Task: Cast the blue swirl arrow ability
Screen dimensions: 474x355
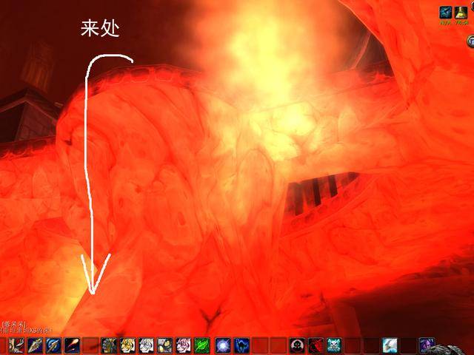Action: click(x=53, y=345)
